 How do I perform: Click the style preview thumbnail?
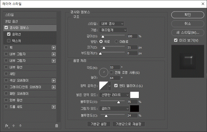(x=187, y=61)
